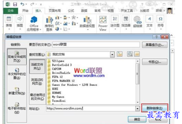Image resolution: width=182 pixels, height=124 pixels.
Task: Switch to the 视图 view tab
Action: [110, 11]
